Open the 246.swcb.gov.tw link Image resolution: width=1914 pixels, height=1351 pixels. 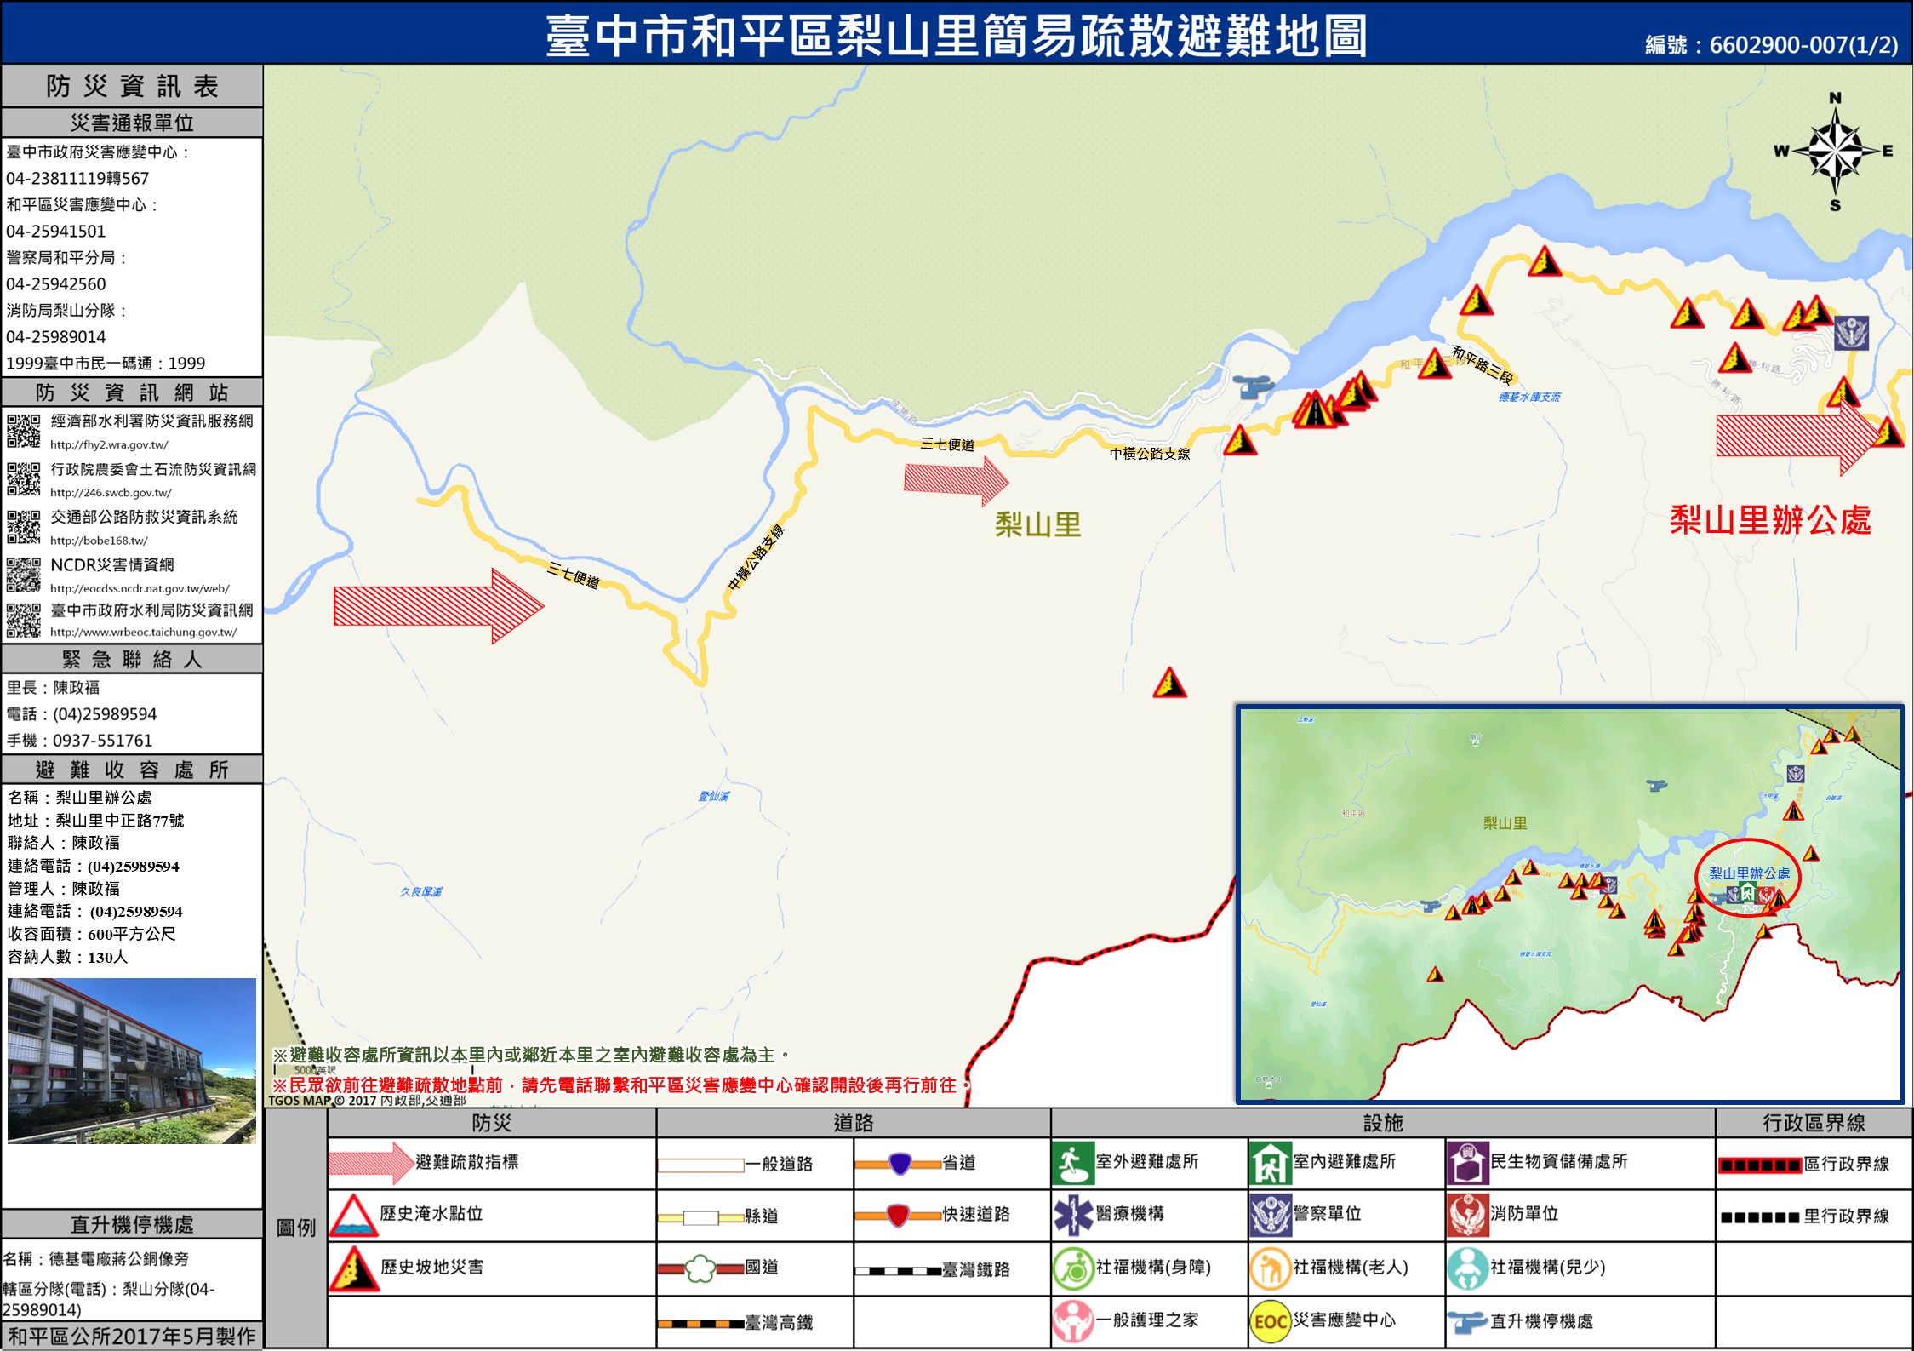(x=111, y=492)
